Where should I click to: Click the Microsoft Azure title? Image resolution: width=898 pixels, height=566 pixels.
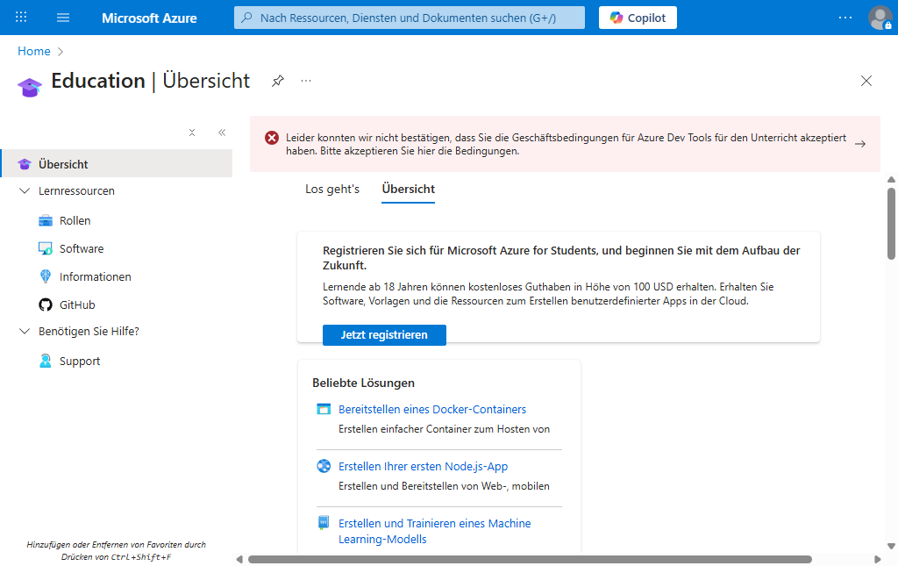149,18
